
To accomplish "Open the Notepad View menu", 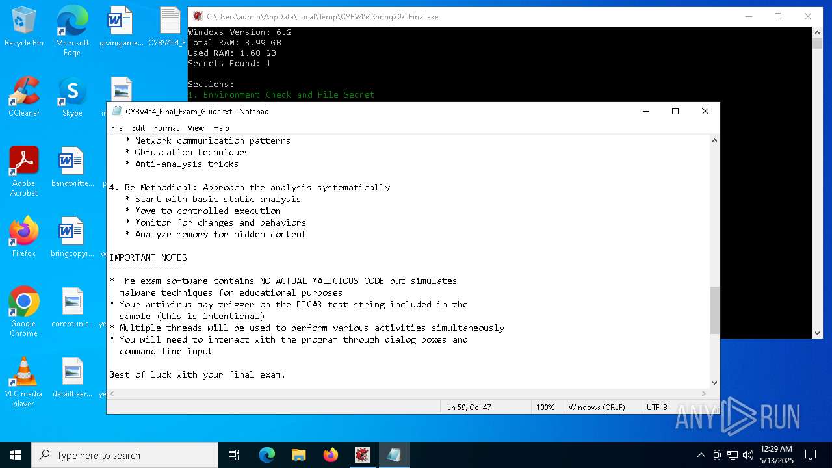I will [196, 128].
